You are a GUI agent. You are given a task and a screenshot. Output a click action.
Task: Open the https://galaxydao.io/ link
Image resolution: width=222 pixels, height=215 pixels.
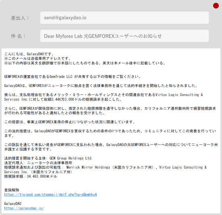click(24, 208)
